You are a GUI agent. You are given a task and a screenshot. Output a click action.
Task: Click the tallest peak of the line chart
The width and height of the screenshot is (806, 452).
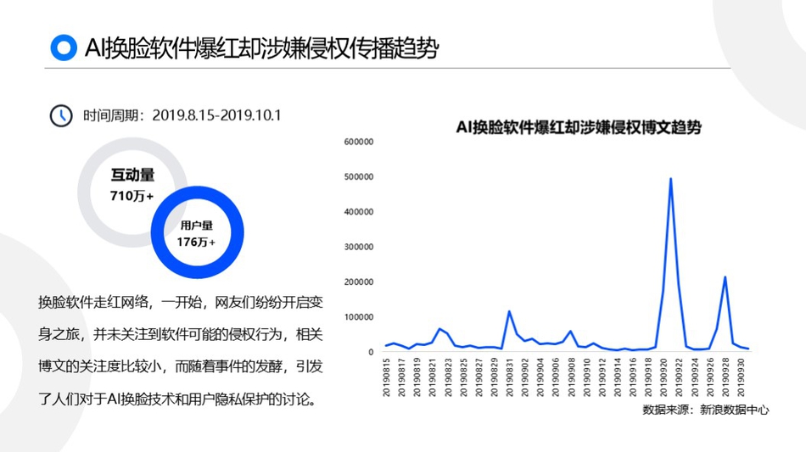click(x=670, y=179)
